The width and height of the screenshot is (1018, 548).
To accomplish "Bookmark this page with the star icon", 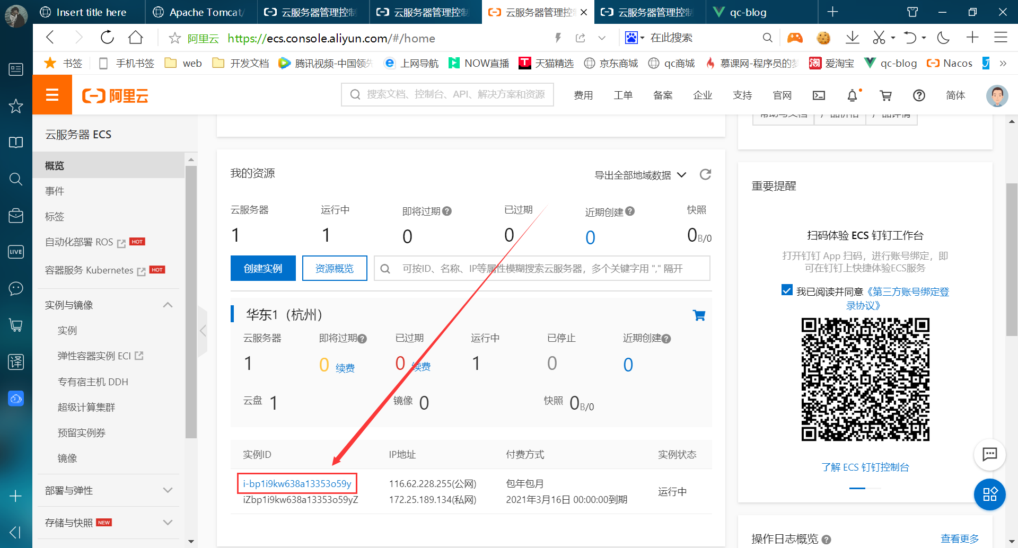I will (174, 38).
